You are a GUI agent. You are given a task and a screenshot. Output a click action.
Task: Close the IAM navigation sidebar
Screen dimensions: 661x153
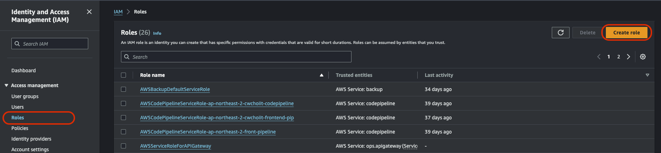[x=89, y=12]
